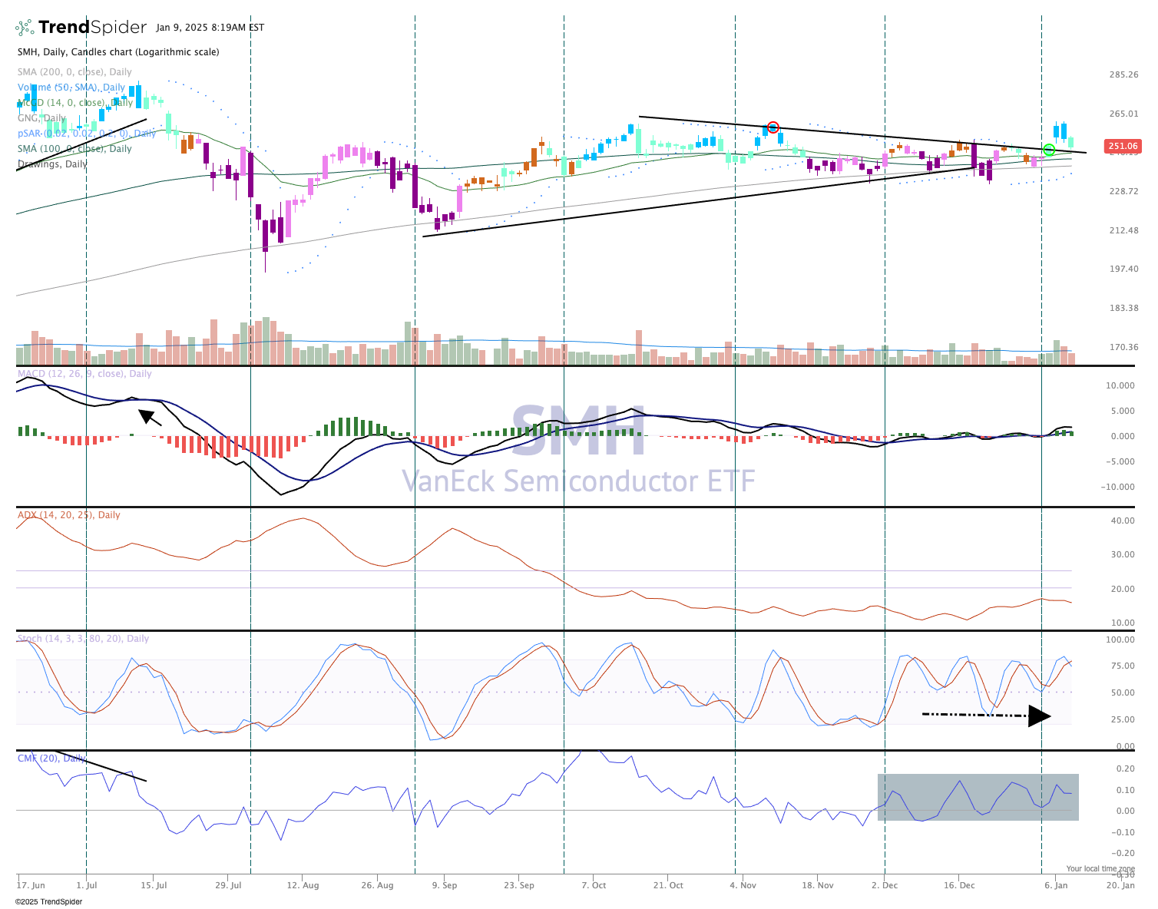This screenshot has height=909, width=1158.
Task: Click the red circle marker on the upper trendline
Action: 773,127
